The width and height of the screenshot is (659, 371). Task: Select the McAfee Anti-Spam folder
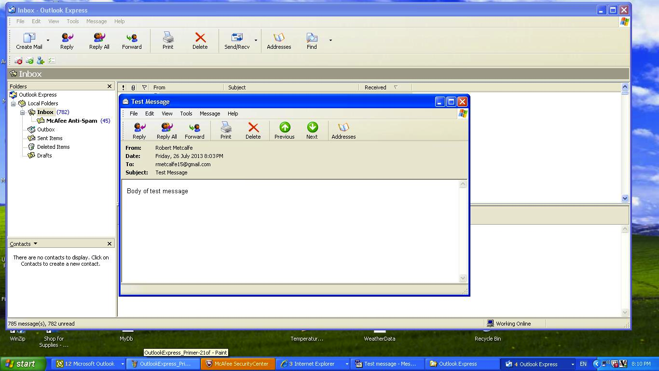(x=71, y=121)
